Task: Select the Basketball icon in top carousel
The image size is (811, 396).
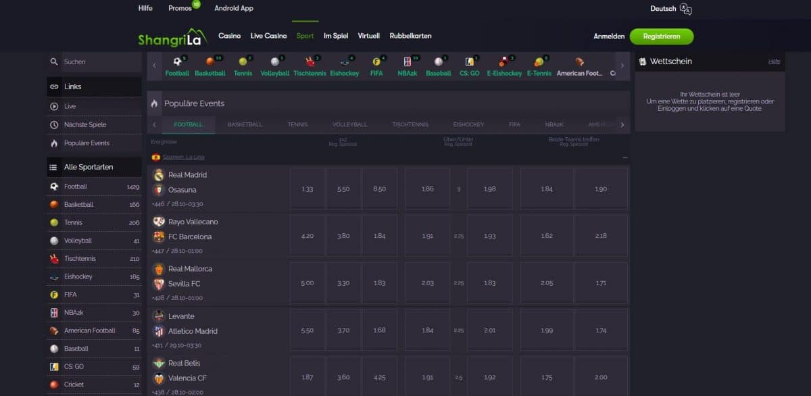Action: click(209, 62)
